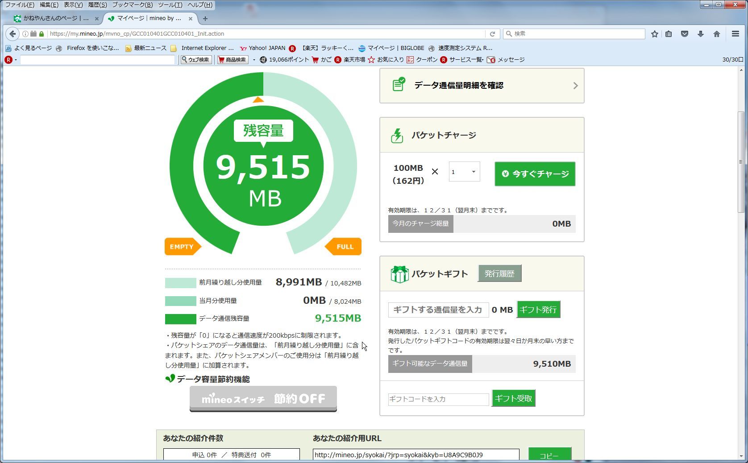The width and height of the screenshot is (748, 463).
Task: Click the Pocket save icon
Action: (x=684, y=34)
